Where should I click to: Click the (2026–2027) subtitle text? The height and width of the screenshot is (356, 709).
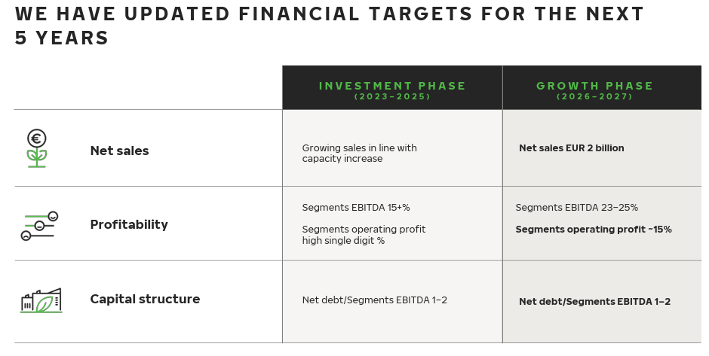pyautogui.click(x=594, y=97)
